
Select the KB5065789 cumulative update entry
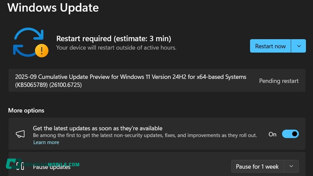[131, 81]
